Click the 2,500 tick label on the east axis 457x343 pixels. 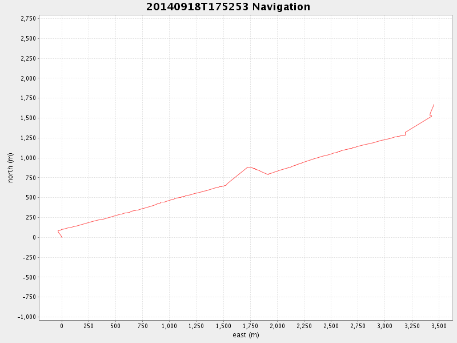pyautogui.click(x=331, y=326)
